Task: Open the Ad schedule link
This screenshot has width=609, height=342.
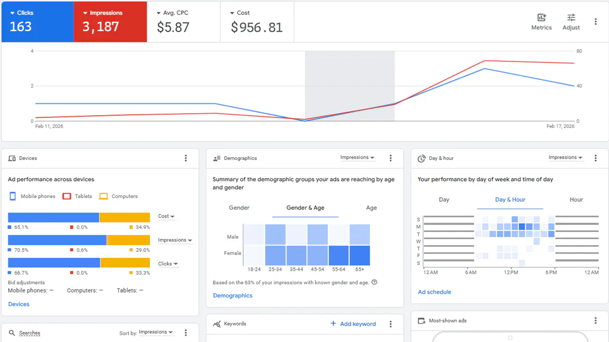Action: [434, 292]
